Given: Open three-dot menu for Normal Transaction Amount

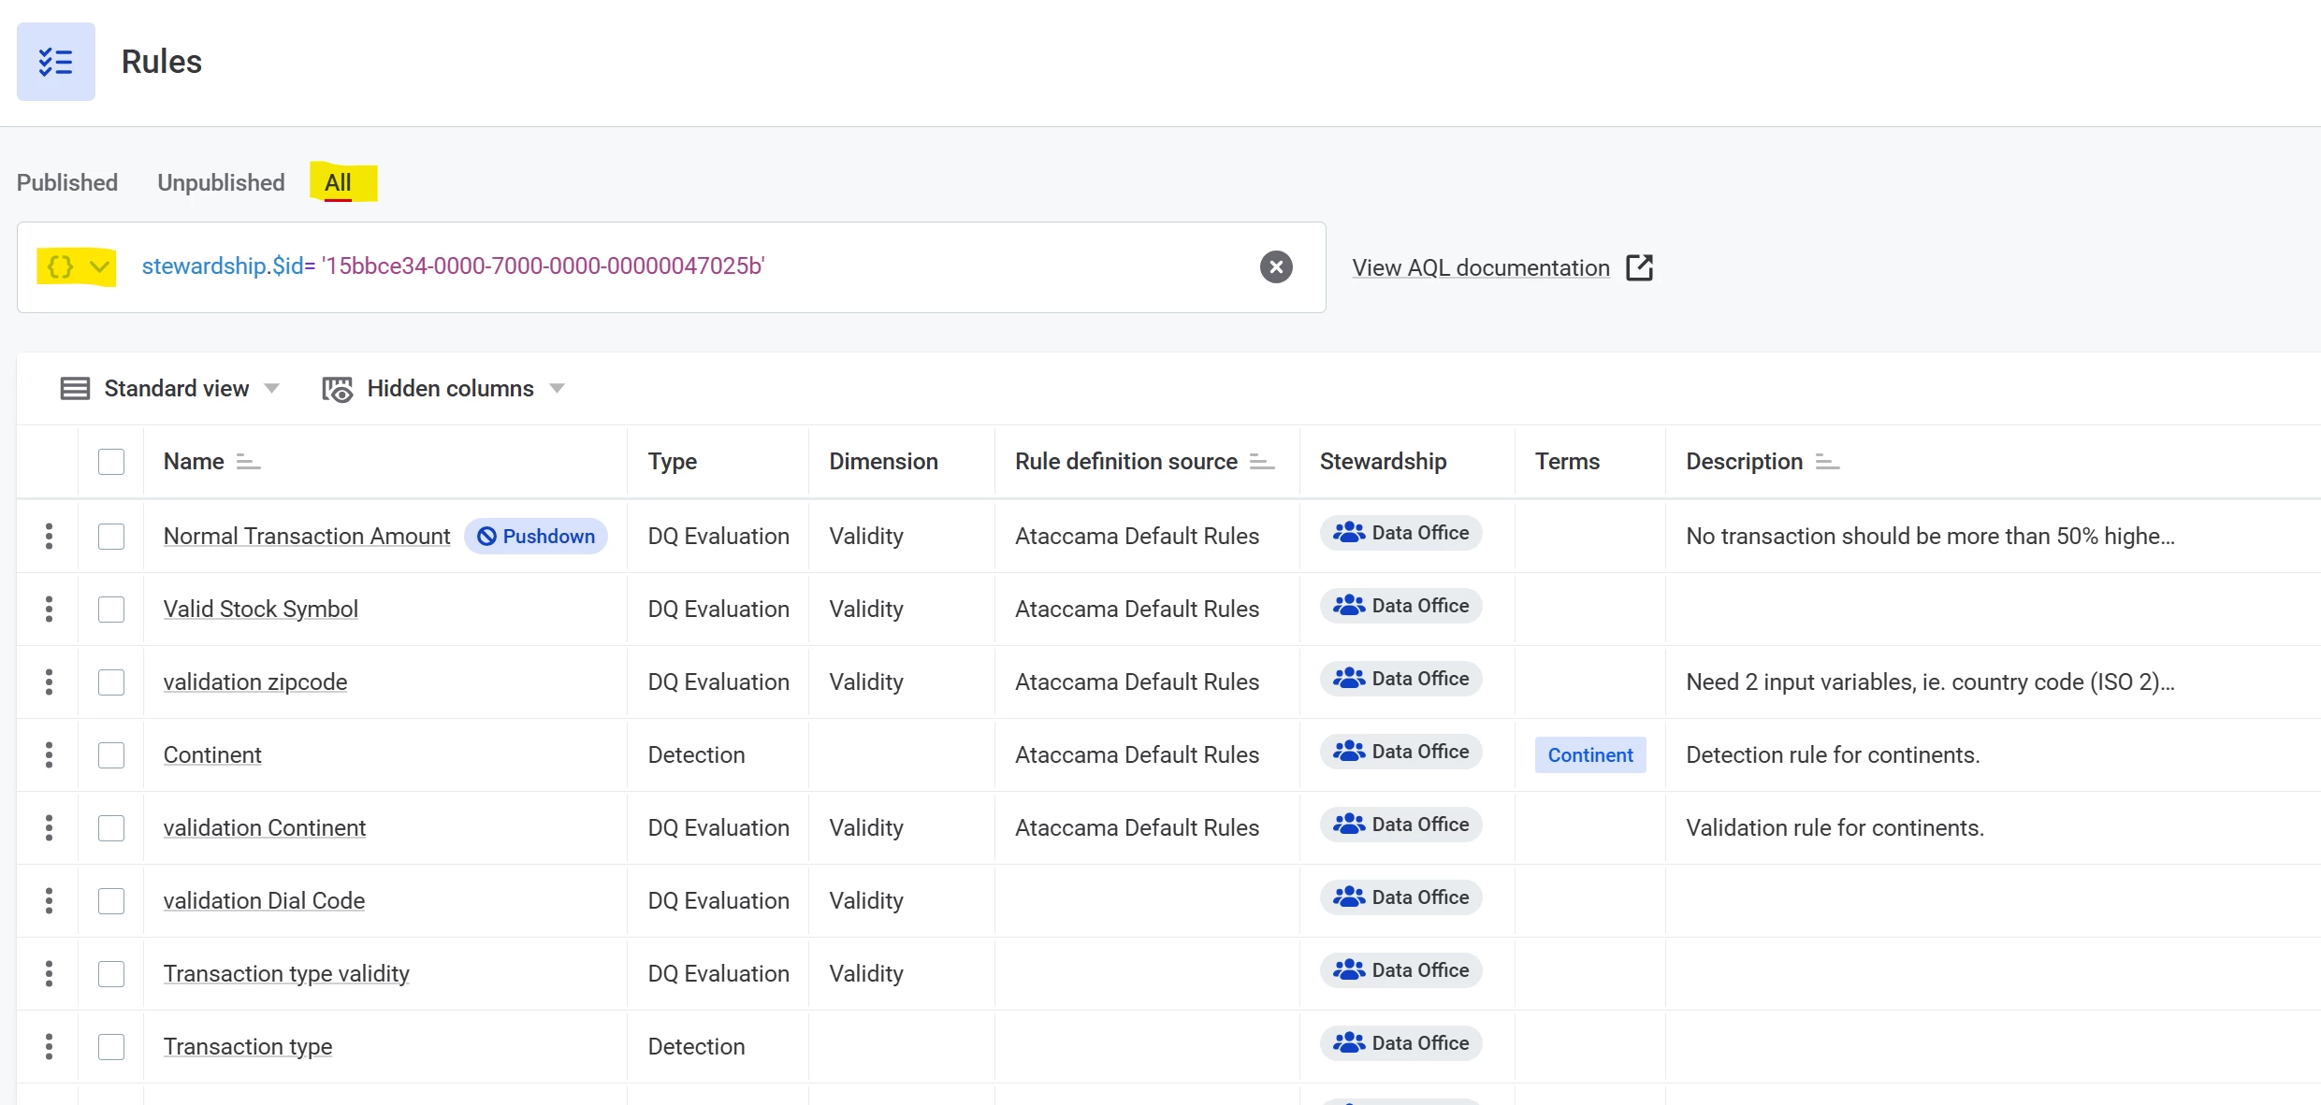Looking at the screenshot, I should point(49,537).
